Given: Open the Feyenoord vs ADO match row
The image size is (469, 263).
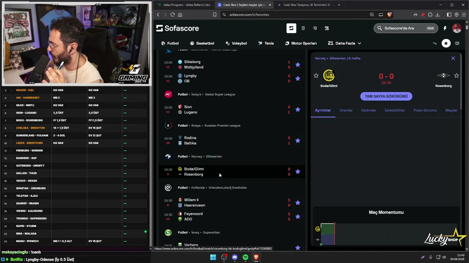Looking at the screenshot, I should click(232, 217).
